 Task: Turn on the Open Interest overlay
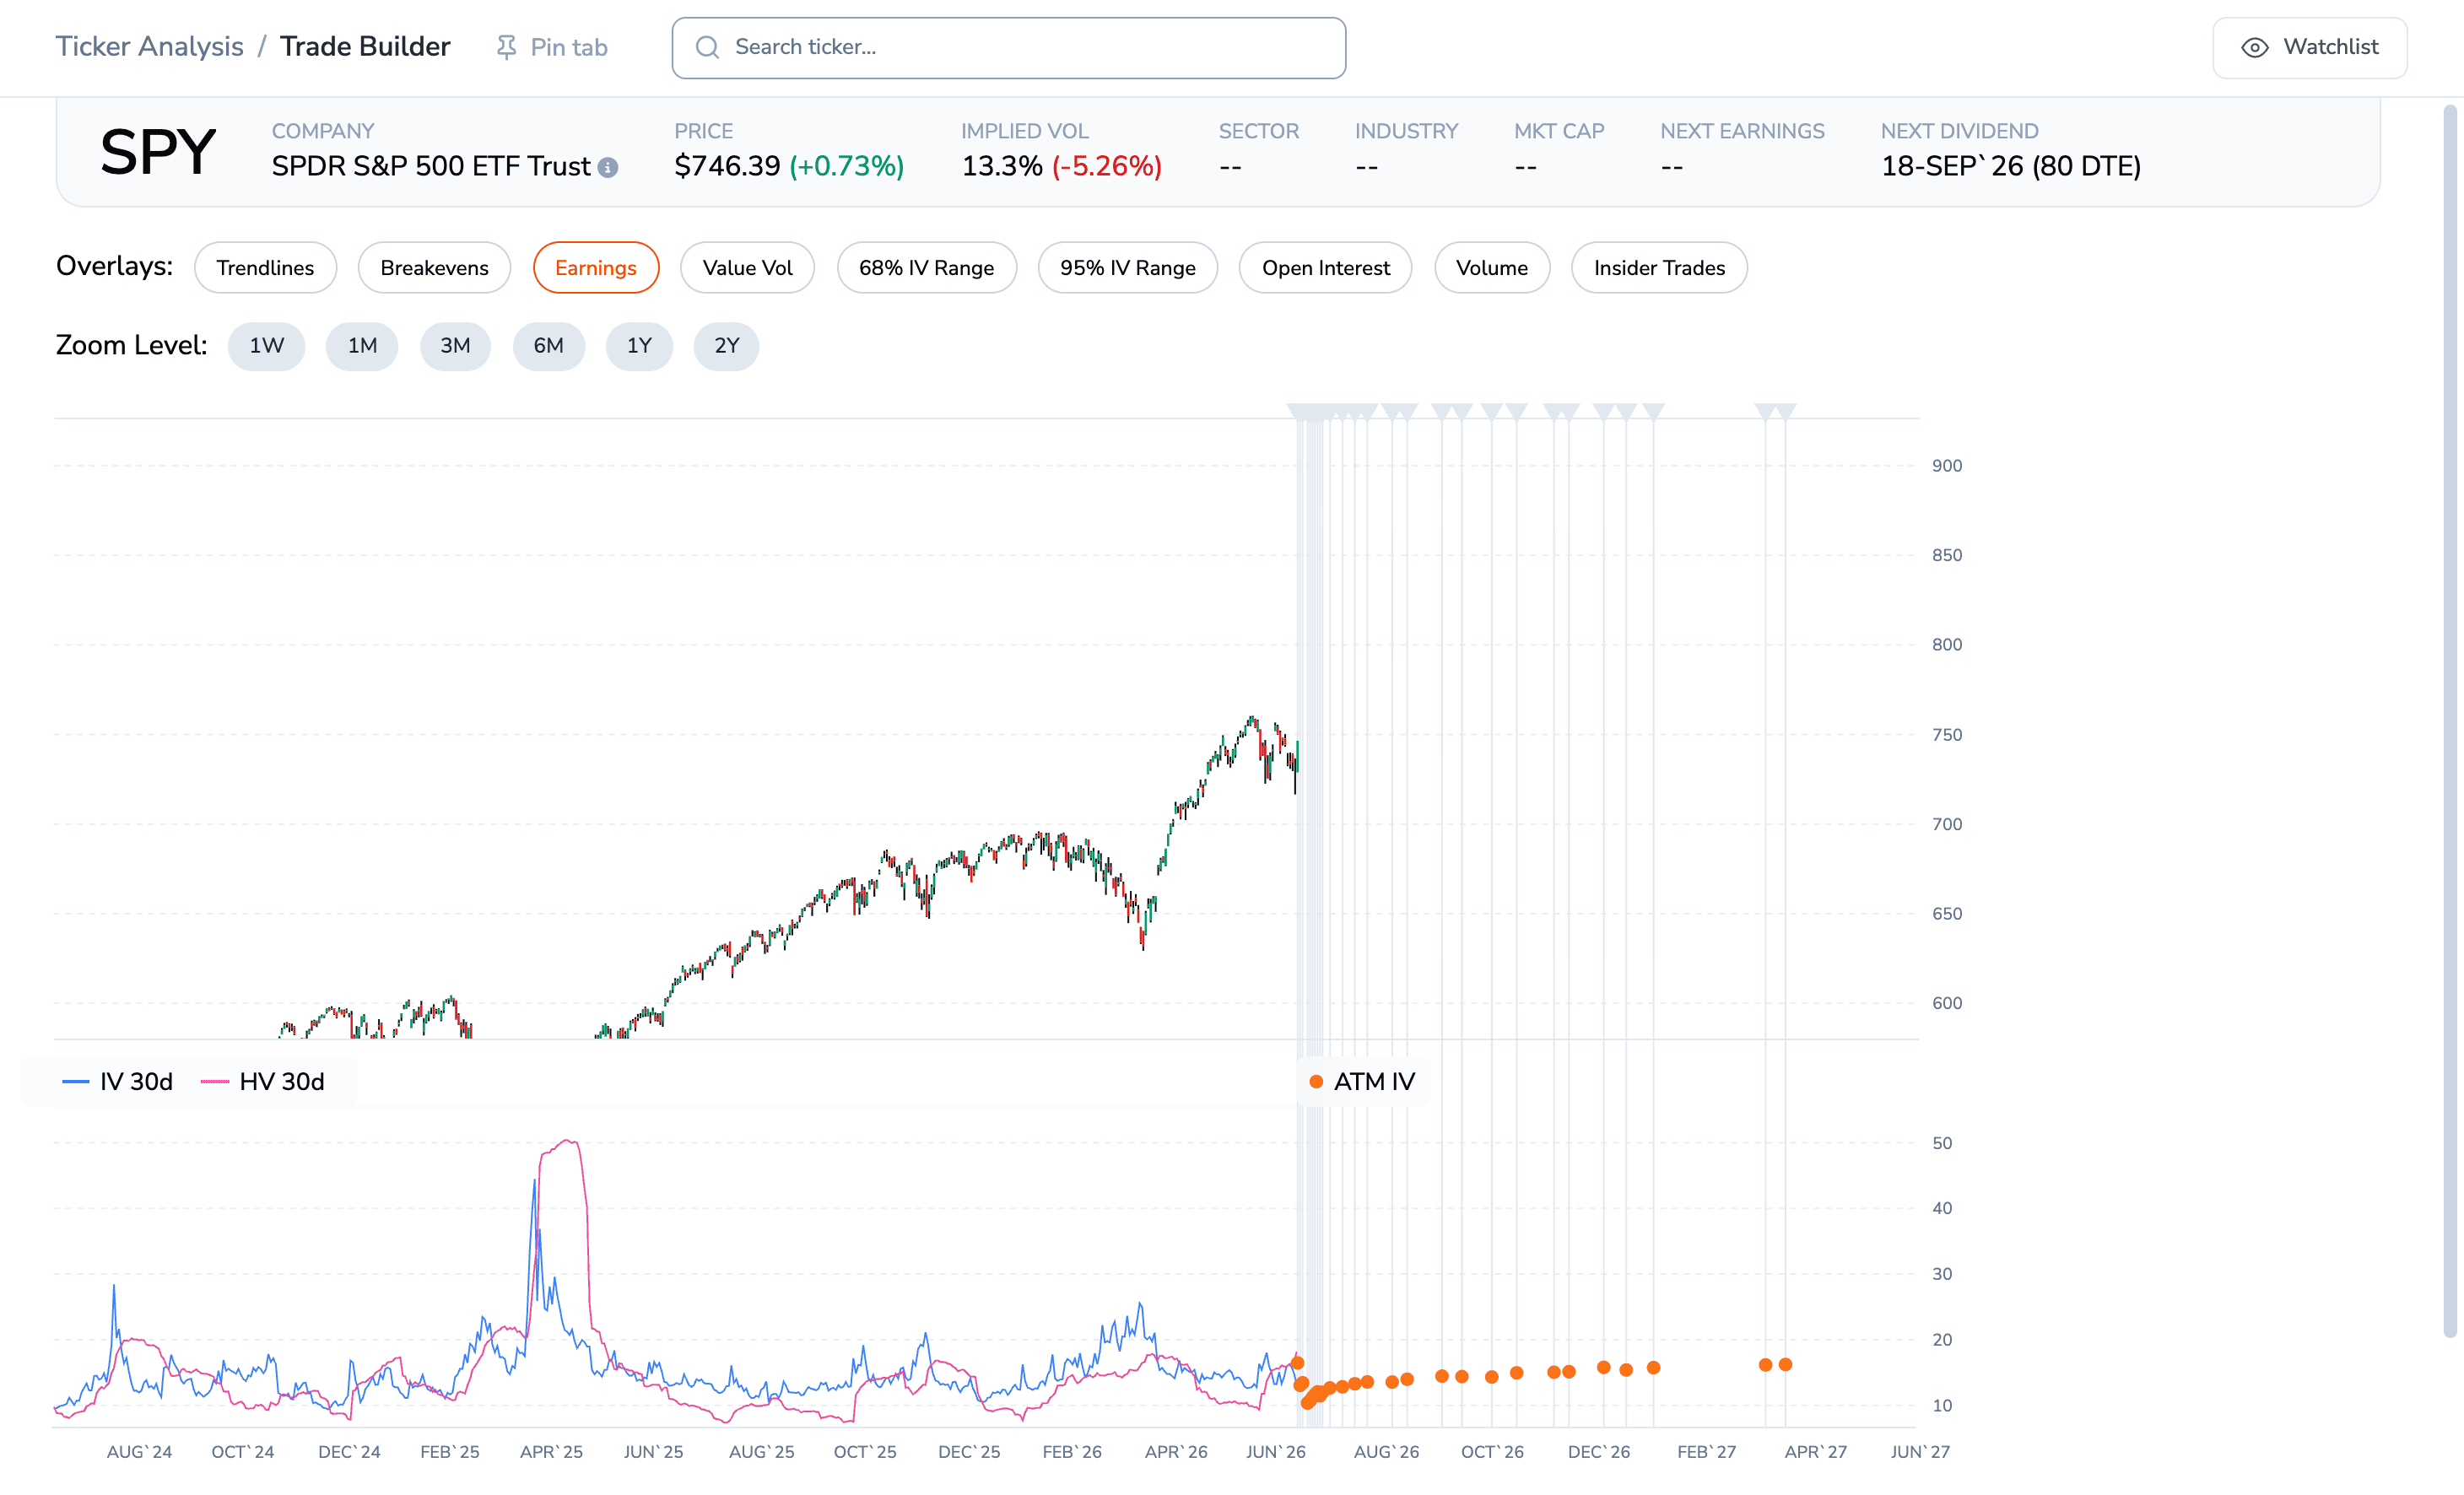tap(1325, 268)
